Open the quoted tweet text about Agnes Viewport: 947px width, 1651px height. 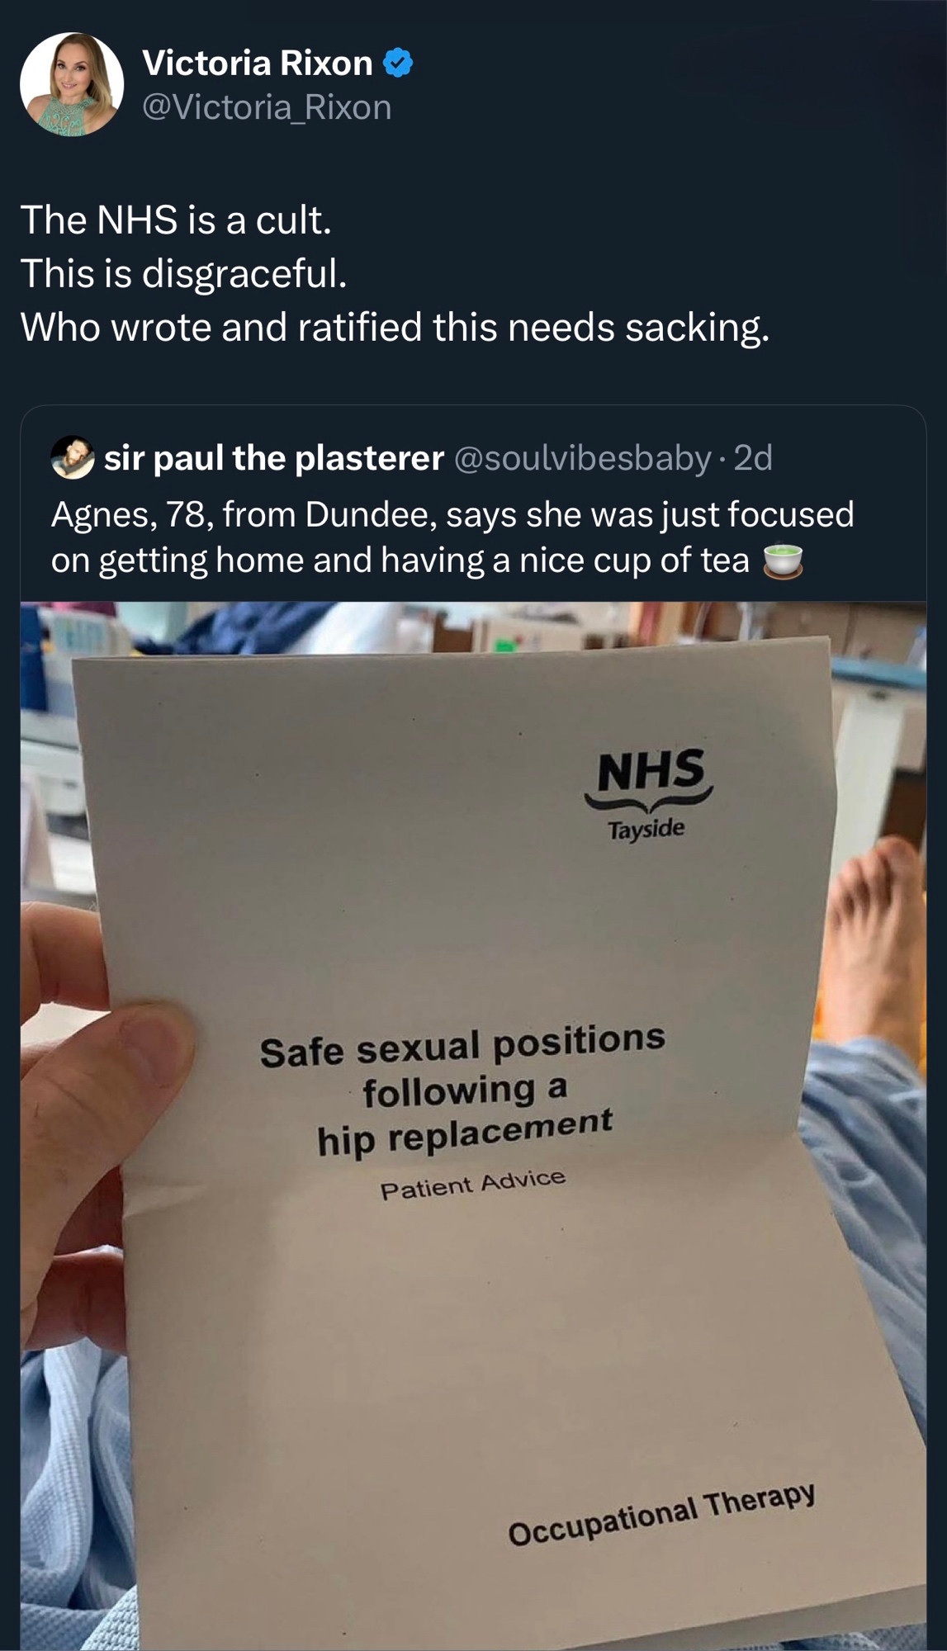(452, 537)
